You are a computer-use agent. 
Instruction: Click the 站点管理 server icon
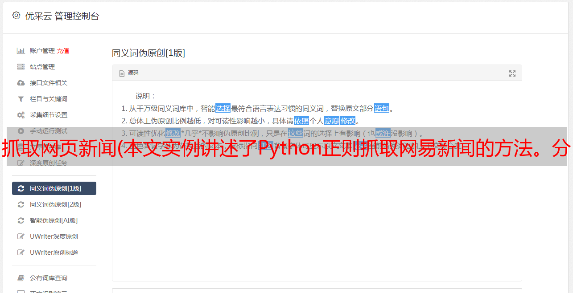tap(21, 67)
